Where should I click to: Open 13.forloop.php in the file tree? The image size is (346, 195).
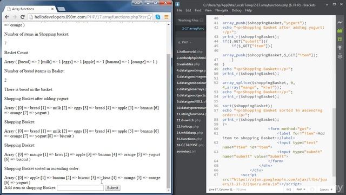tap(188, 126)
